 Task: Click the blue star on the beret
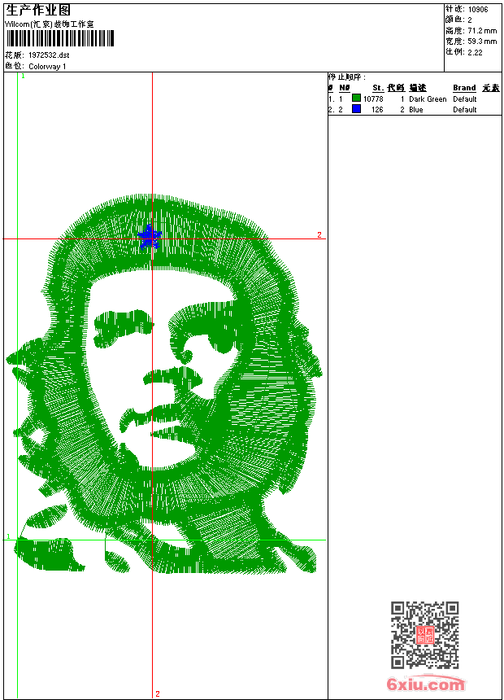pyautogui.click(x=149, y=237)
